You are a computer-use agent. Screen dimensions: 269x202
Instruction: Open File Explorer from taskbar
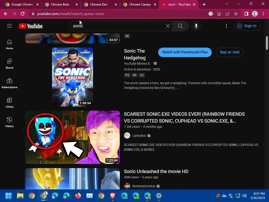[x=20, y=196]
